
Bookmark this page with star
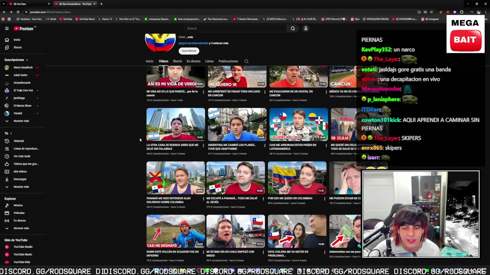tap(431, 12)
